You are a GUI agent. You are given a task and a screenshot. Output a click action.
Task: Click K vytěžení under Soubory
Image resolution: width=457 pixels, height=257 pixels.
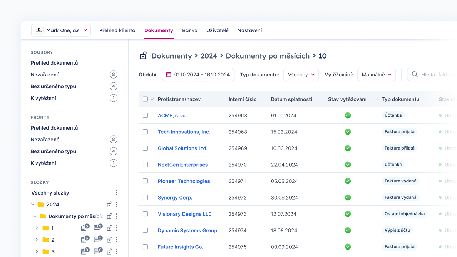coord(43,98)
